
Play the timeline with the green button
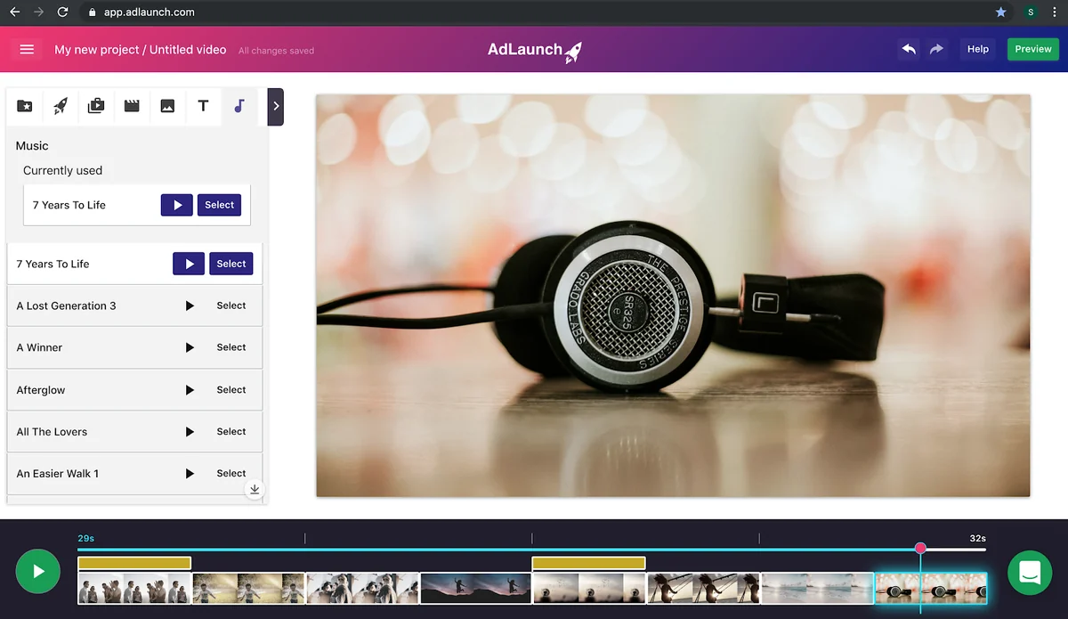[38, 572]
